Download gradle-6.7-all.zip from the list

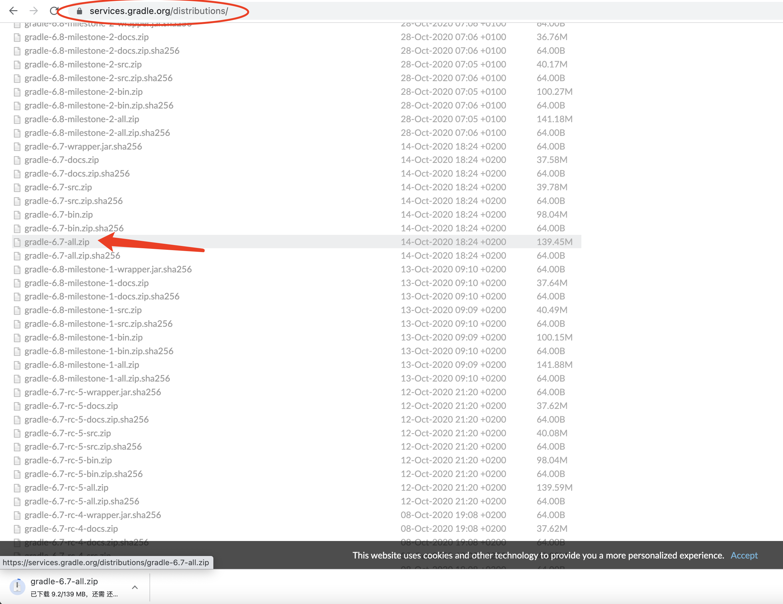tap(57, 242)
